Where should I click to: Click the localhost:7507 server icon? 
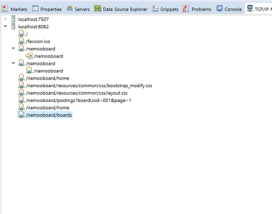[13, 19]
